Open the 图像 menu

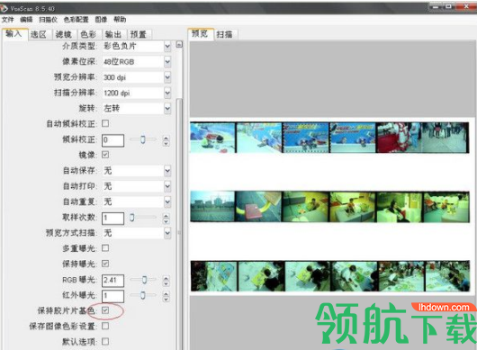[x=101, y=20]
